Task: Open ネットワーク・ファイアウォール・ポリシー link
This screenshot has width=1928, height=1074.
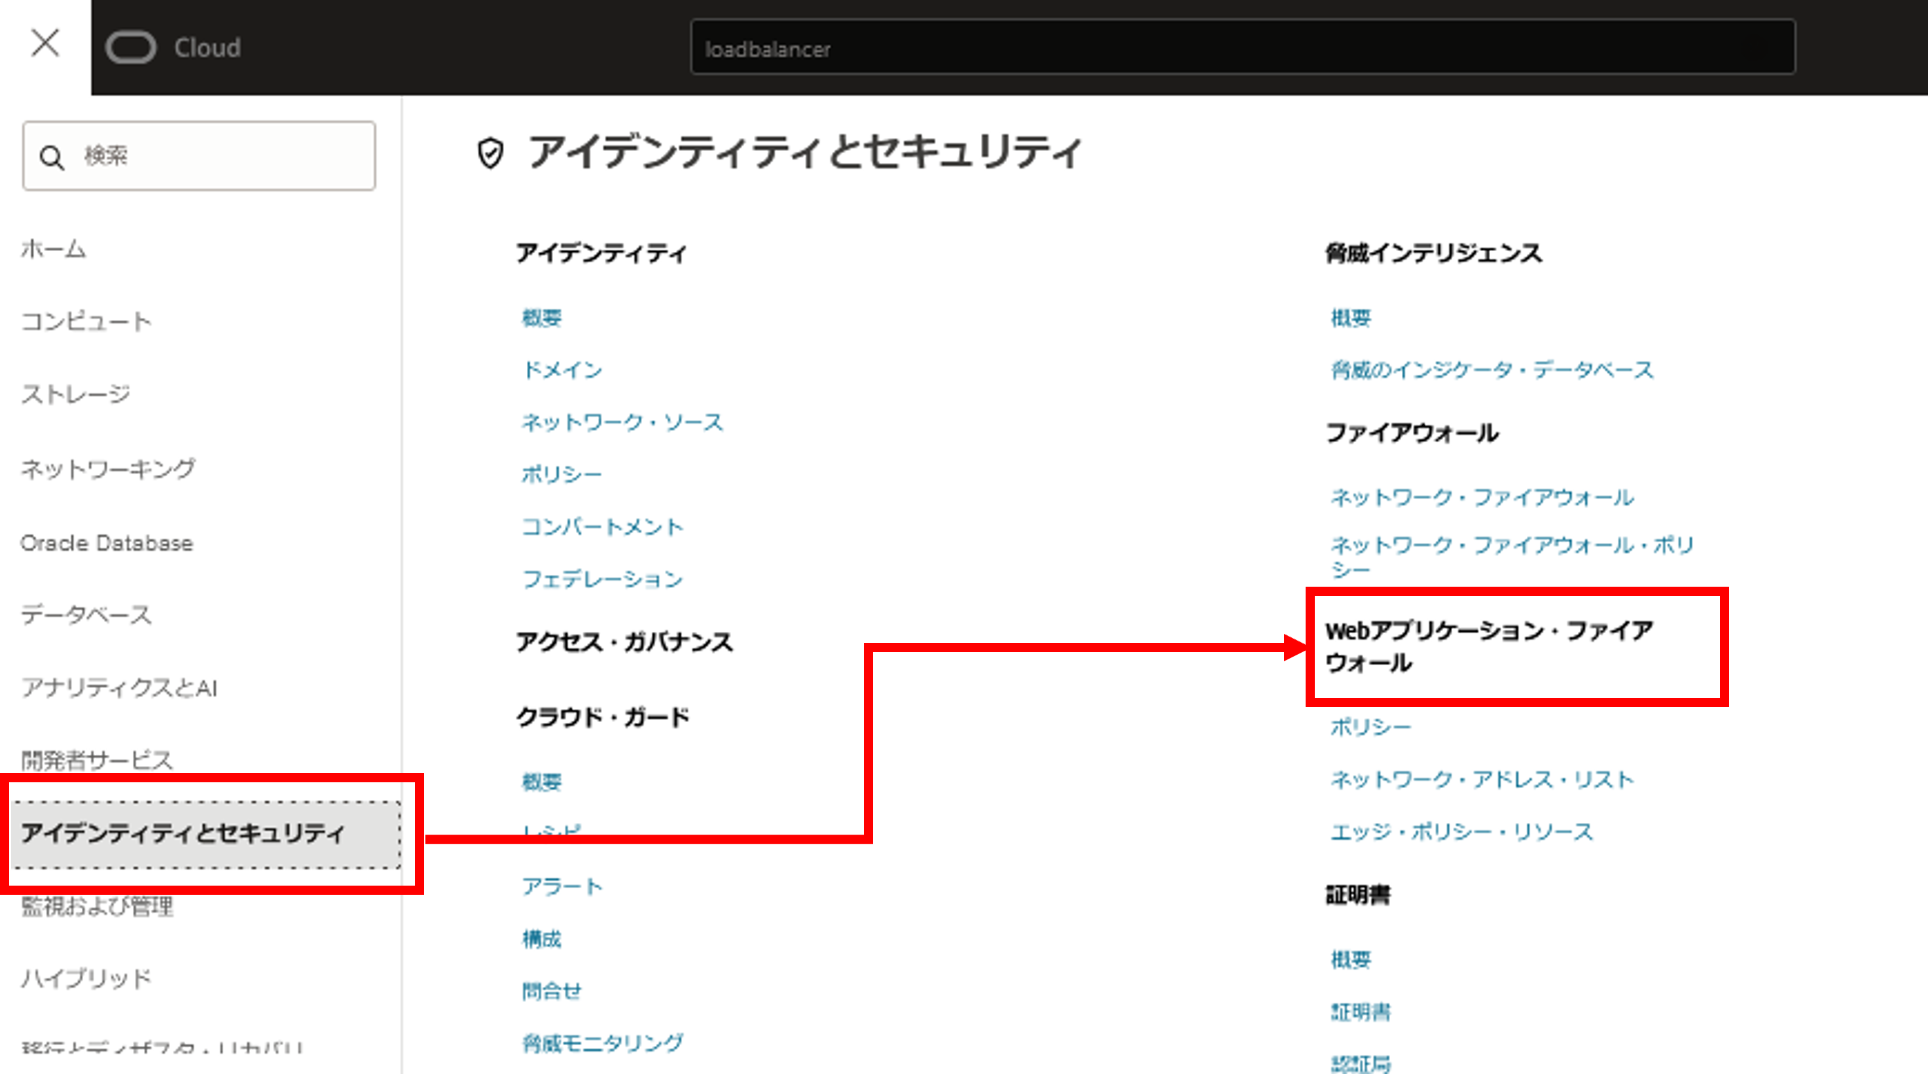Action: pos(1512,557)
